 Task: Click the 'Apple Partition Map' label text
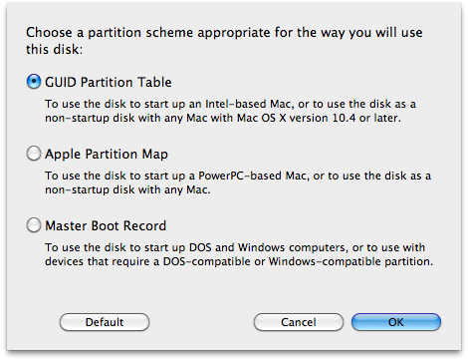click(107, 155)
